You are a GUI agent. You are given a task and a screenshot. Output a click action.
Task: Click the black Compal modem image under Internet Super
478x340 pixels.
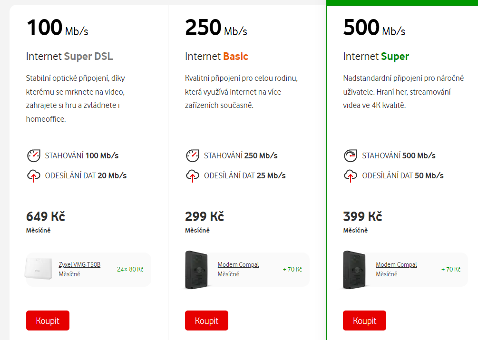354,269
